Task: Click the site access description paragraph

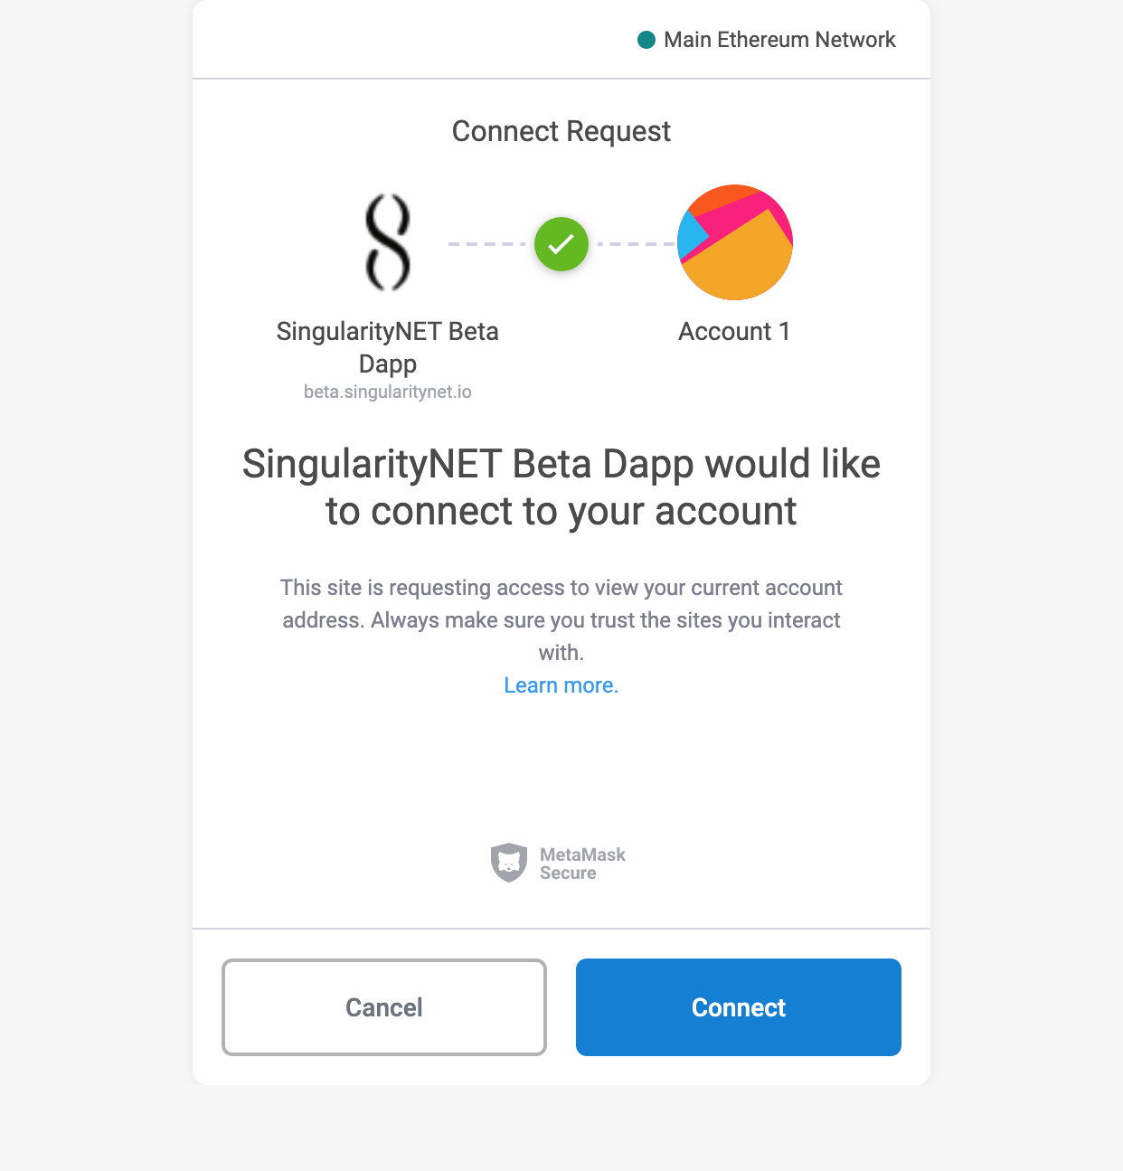Action: (x=561, y=620)
